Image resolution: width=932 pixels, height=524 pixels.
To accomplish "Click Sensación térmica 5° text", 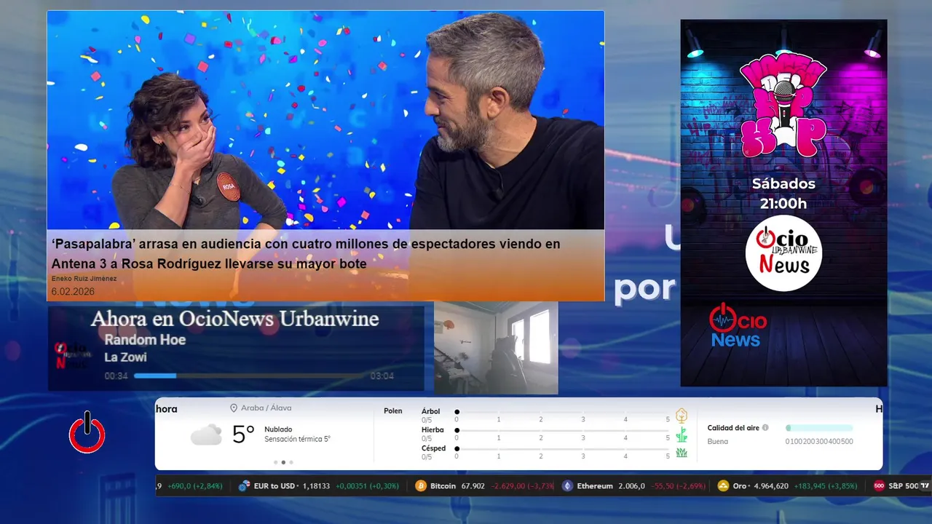I will (297, 440).
